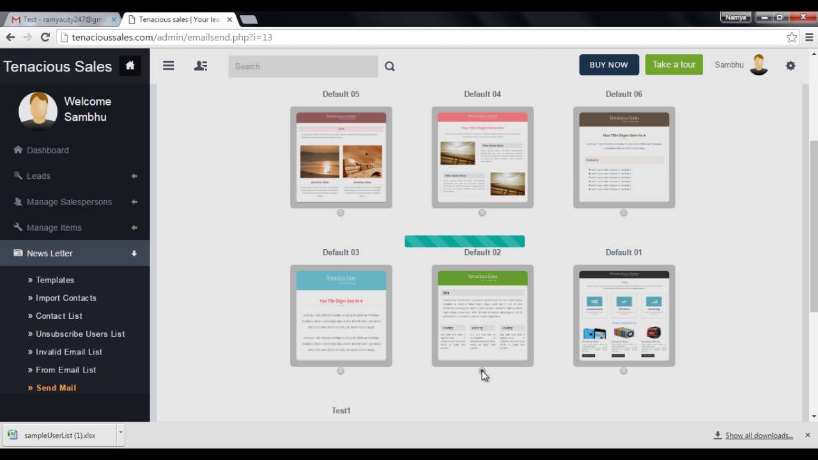Click the search magnifier icon
Image resolution: width=818 pixels, height=460 pixels.
(x=390, y=66)
